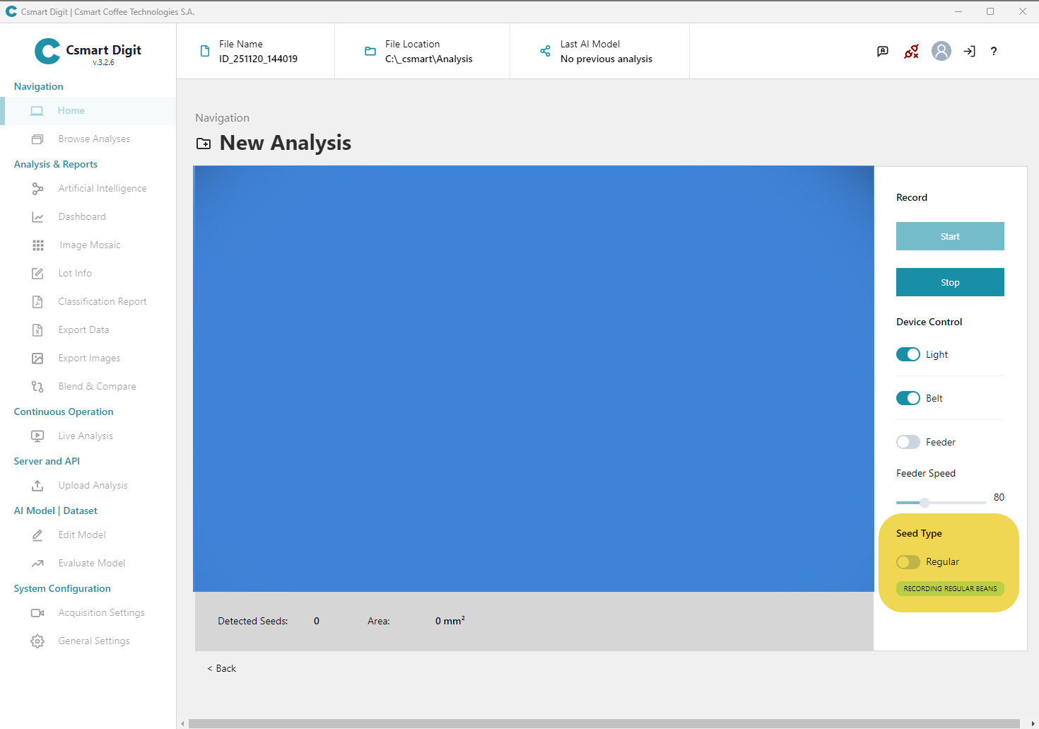Open the user profile avatar
Viewport: 1039px width, 729px height.
pyautogui.click(x=941, y=51)
